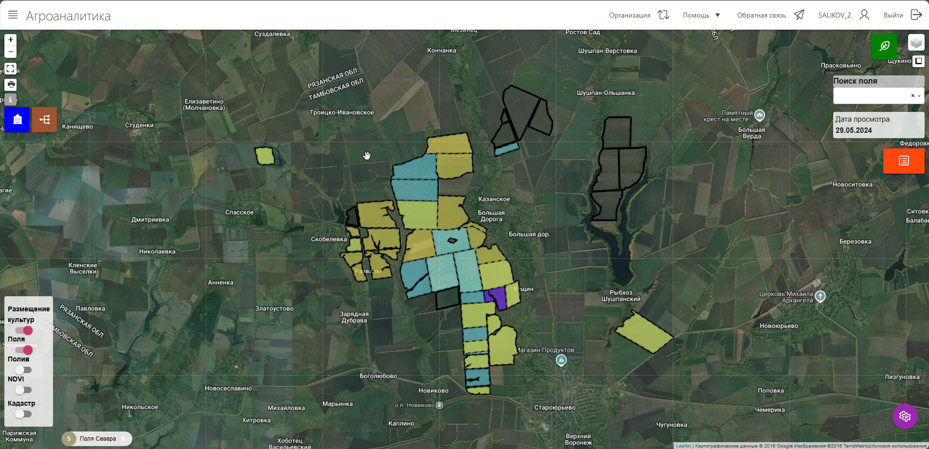The height and width of the screenshot is (449, 929).
Task: Zoom out of the map
Action: pyautogui.click(x=11, y=52)
